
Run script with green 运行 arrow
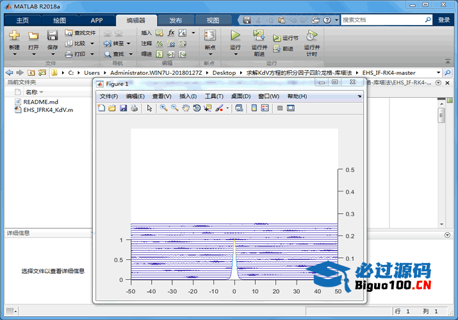(235, 35)
